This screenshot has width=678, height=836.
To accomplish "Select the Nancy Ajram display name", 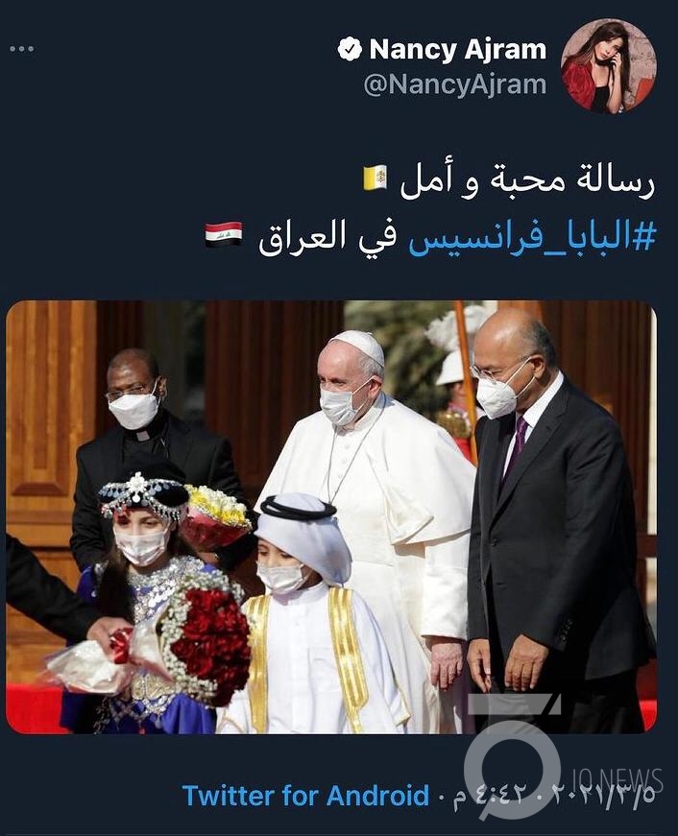I will [x=458, y=49].
